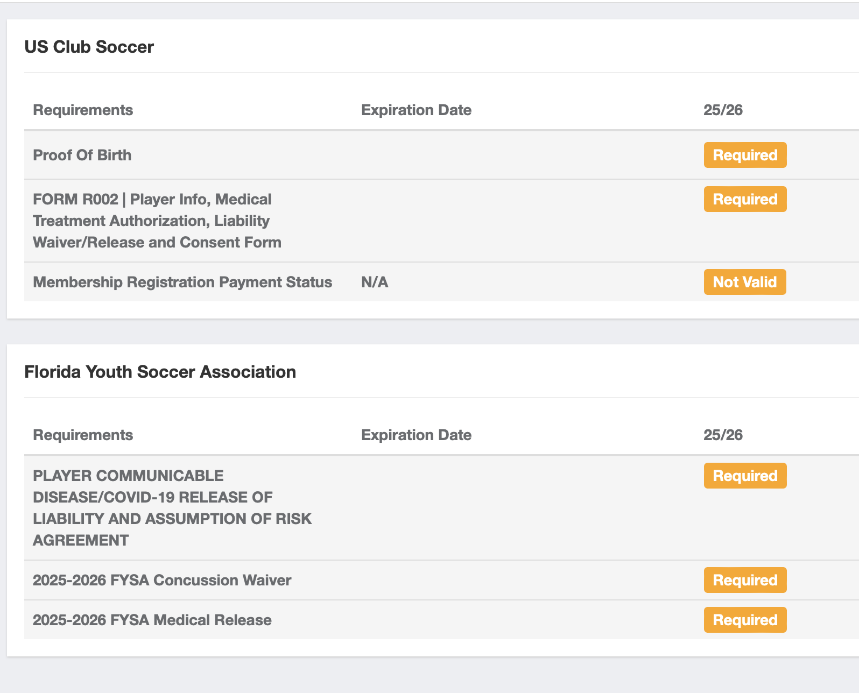Click Expiration Date header in Florida Youth Soccer section
Viewport: 859px width, 693px height.
tap(416, 435)
